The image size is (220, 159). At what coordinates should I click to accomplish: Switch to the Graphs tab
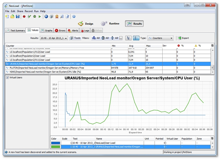coord(46,30)
